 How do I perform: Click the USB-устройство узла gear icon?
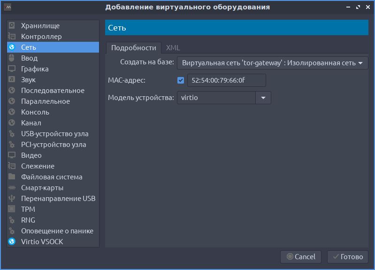(x=12, y=133)
